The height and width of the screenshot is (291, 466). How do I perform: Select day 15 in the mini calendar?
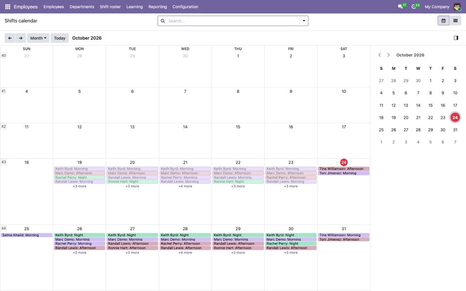pyautogui.click(x=431, y=105)
